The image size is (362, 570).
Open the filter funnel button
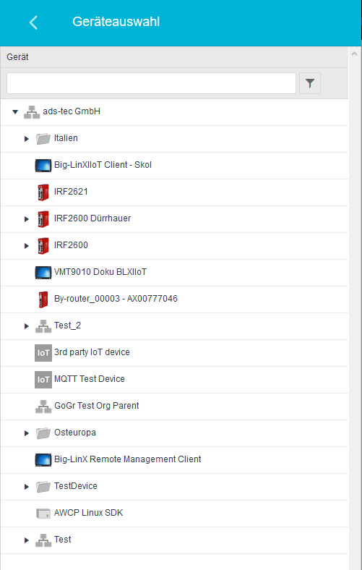[x=310, y=83]
